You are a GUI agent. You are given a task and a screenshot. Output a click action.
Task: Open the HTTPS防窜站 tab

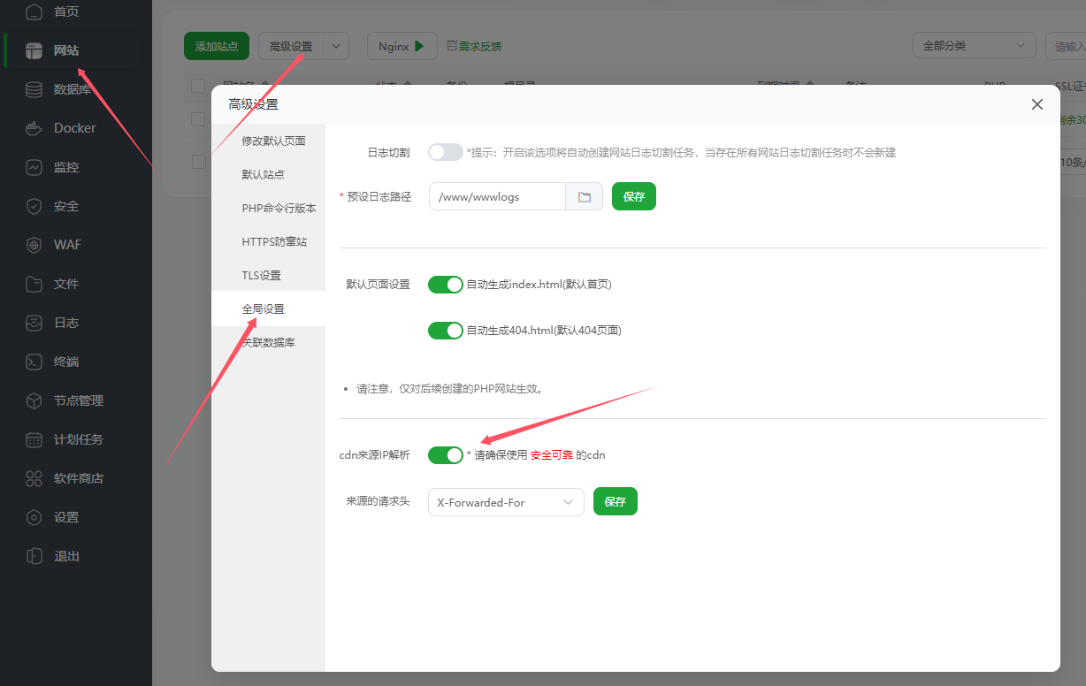pos(269,242)
